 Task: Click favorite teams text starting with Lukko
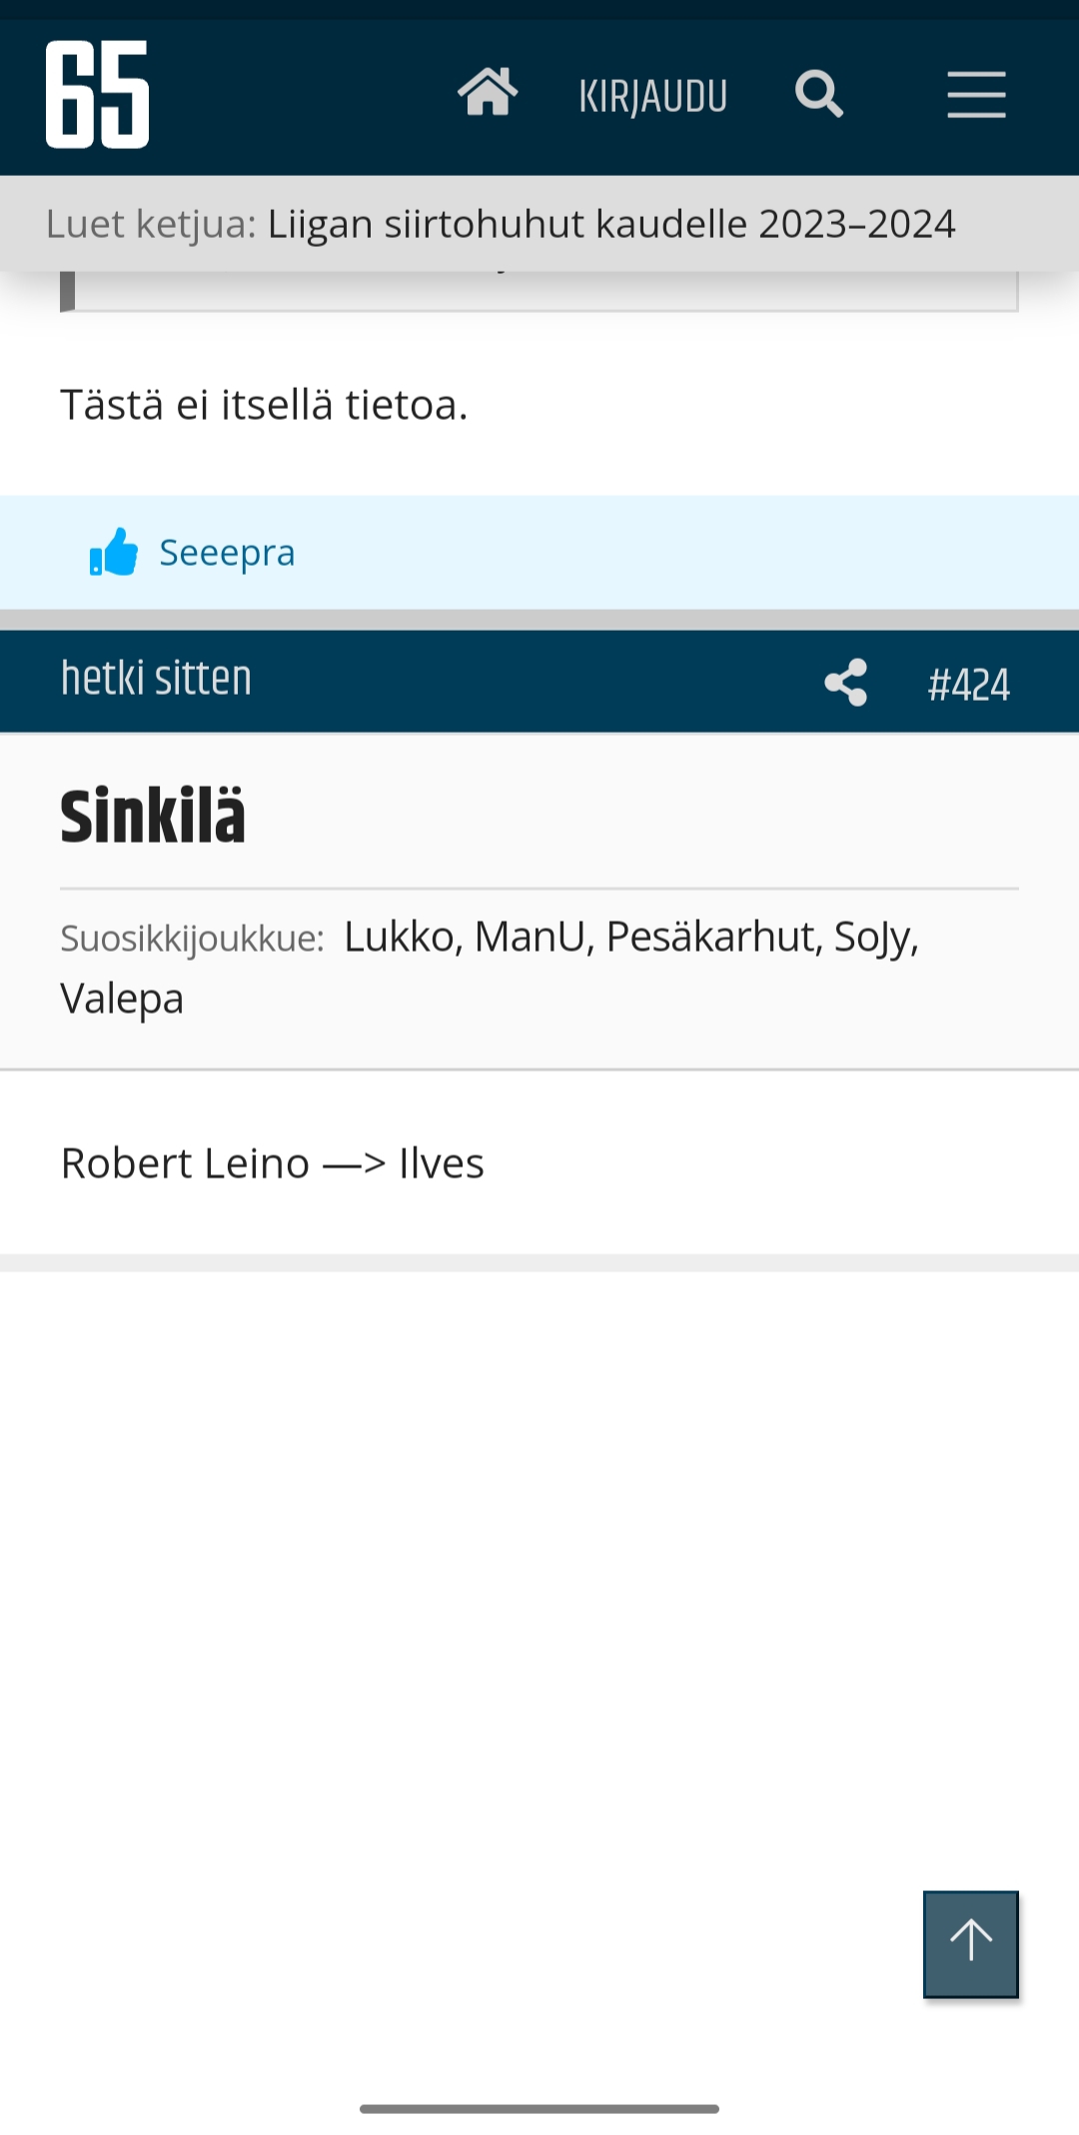(x=630, y=938)
